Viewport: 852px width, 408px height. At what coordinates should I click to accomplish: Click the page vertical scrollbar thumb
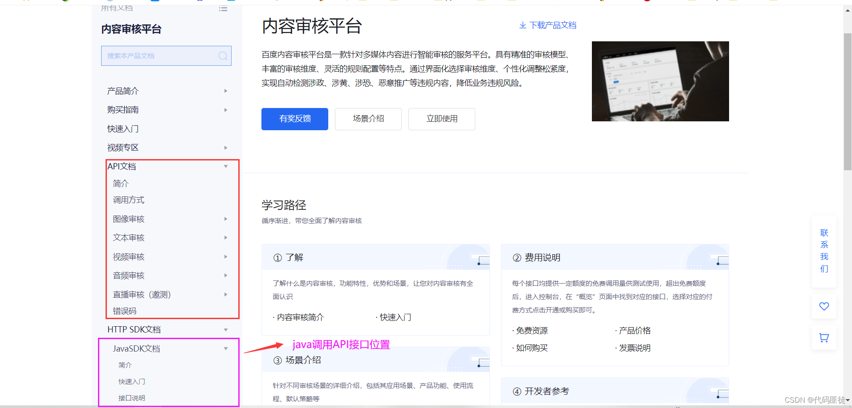848,102
